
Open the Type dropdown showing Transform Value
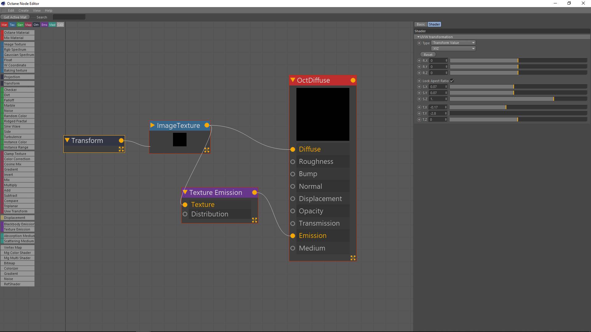pos(453,43)
